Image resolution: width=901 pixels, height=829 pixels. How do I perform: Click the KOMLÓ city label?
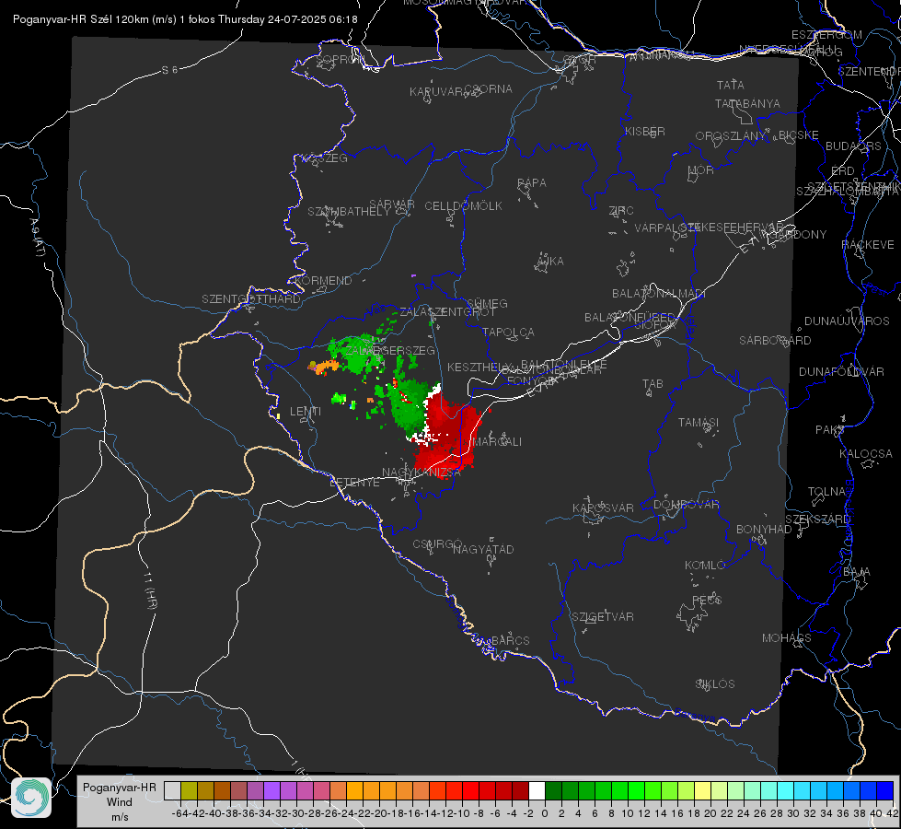coord(705,566)
